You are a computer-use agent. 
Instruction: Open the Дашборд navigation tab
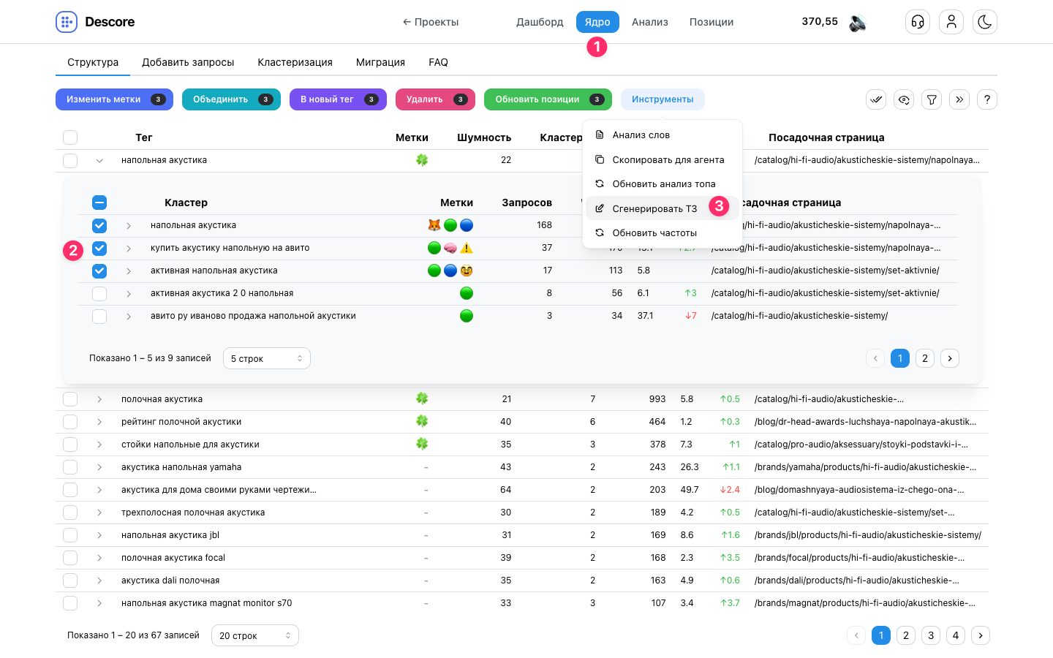540,22
